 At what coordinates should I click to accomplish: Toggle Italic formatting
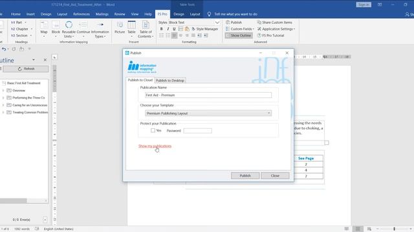pyautogui.click(x=168, y=29)
